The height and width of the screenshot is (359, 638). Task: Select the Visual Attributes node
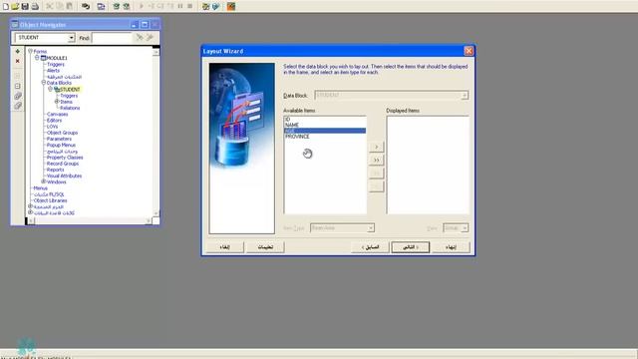pos(64,176)
